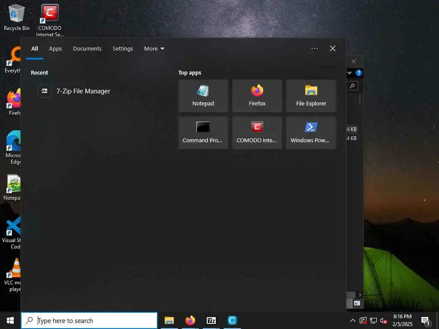Open 7-Zip from the taskbar
439x329 pixels.
click(211, 320)
